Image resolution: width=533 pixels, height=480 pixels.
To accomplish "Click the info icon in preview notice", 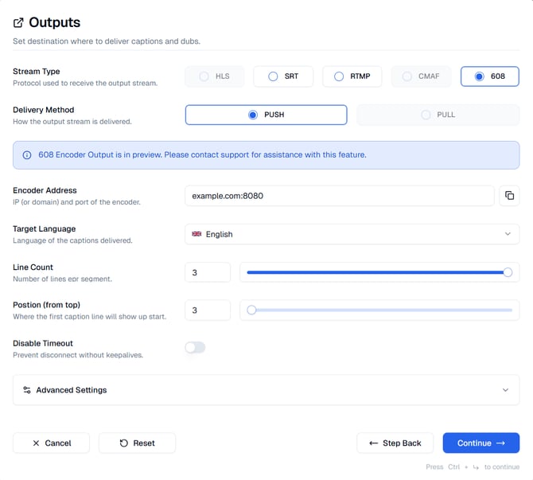I will (x=27, y=155).
